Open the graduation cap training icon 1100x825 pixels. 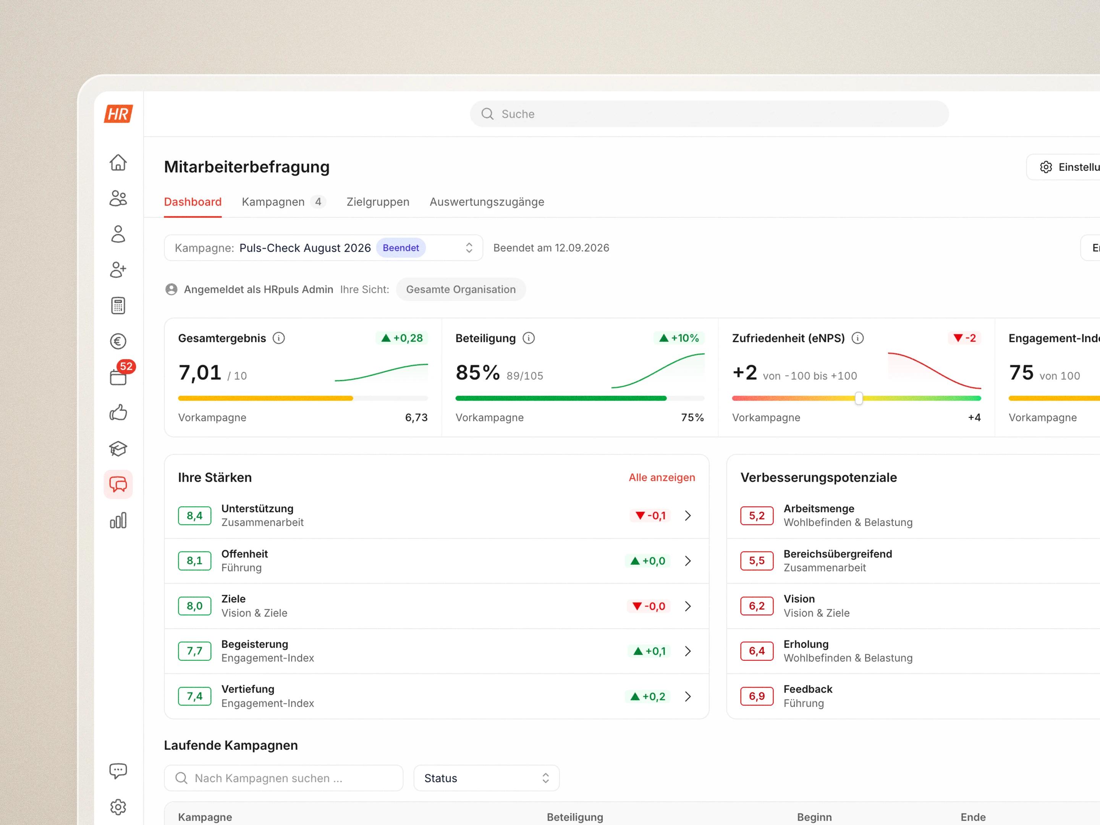(x=118, y=448)
